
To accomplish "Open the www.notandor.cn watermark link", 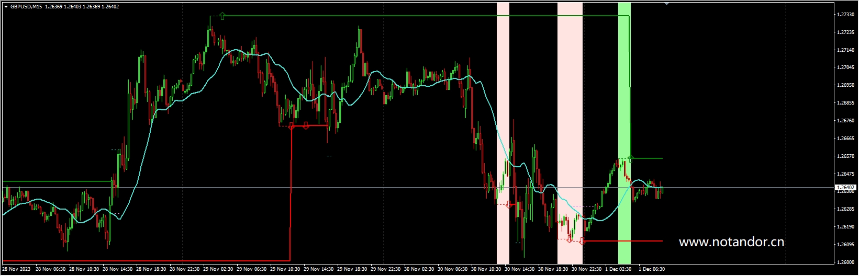I will point(731,242).
